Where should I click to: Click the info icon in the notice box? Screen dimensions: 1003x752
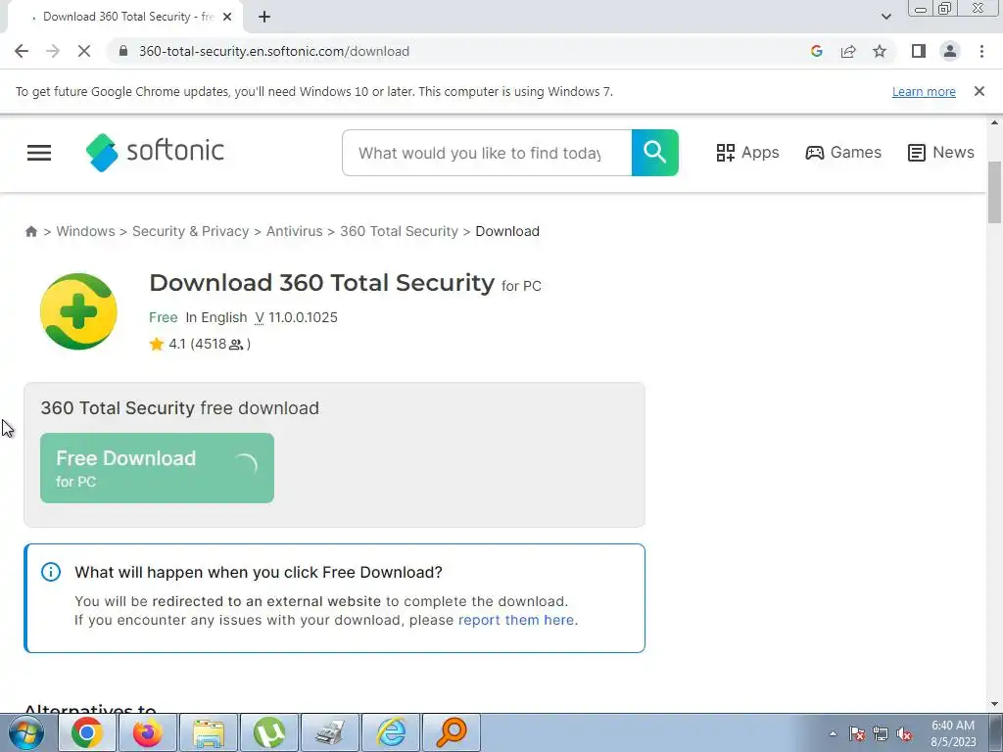51,572
